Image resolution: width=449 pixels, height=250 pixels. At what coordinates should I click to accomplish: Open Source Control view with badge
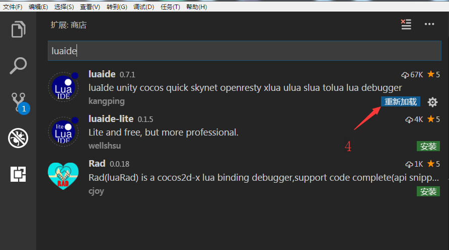pyautogui.click(x=20, y=103)
